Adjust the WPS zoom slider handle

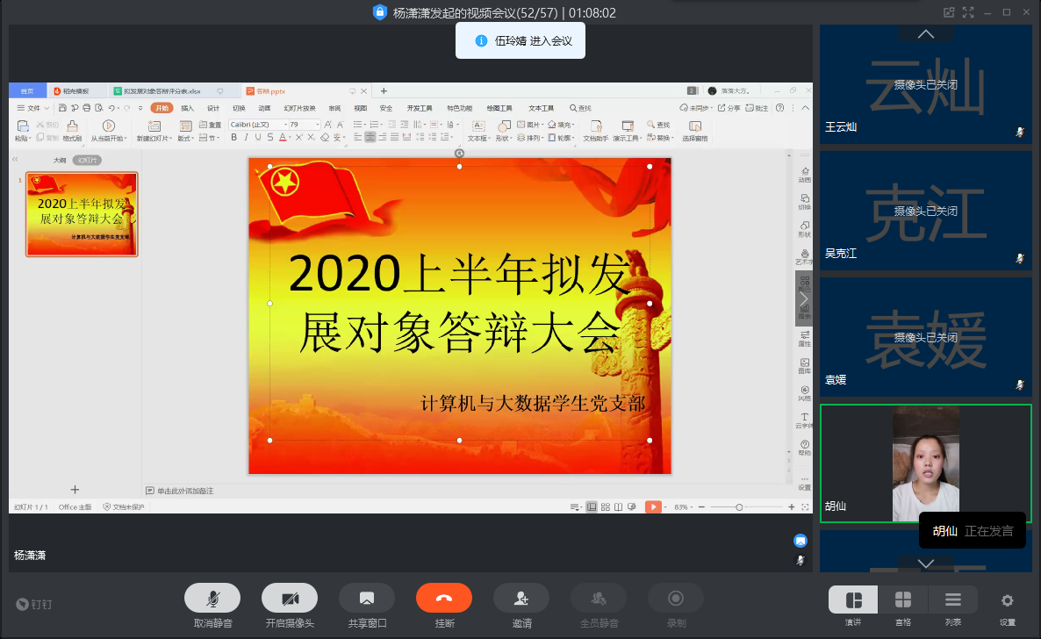(739, 506)
